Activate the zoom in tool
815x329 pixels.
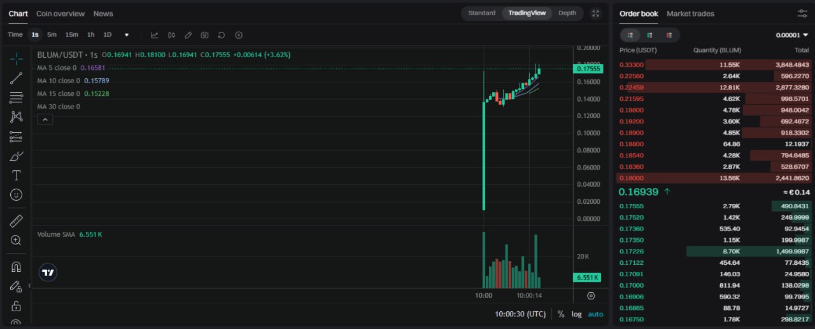pos(17,240)
